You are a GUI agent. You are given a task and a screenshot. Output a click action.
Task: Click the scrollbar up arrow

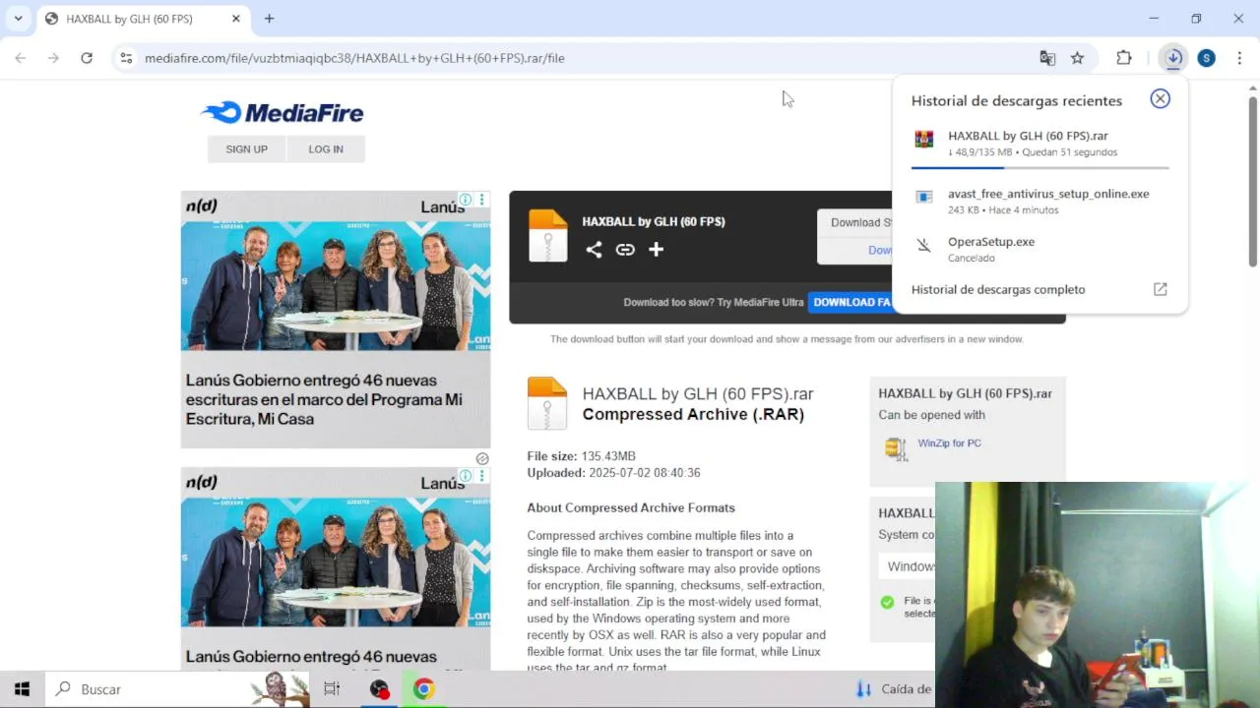[x=1252, y=88]
